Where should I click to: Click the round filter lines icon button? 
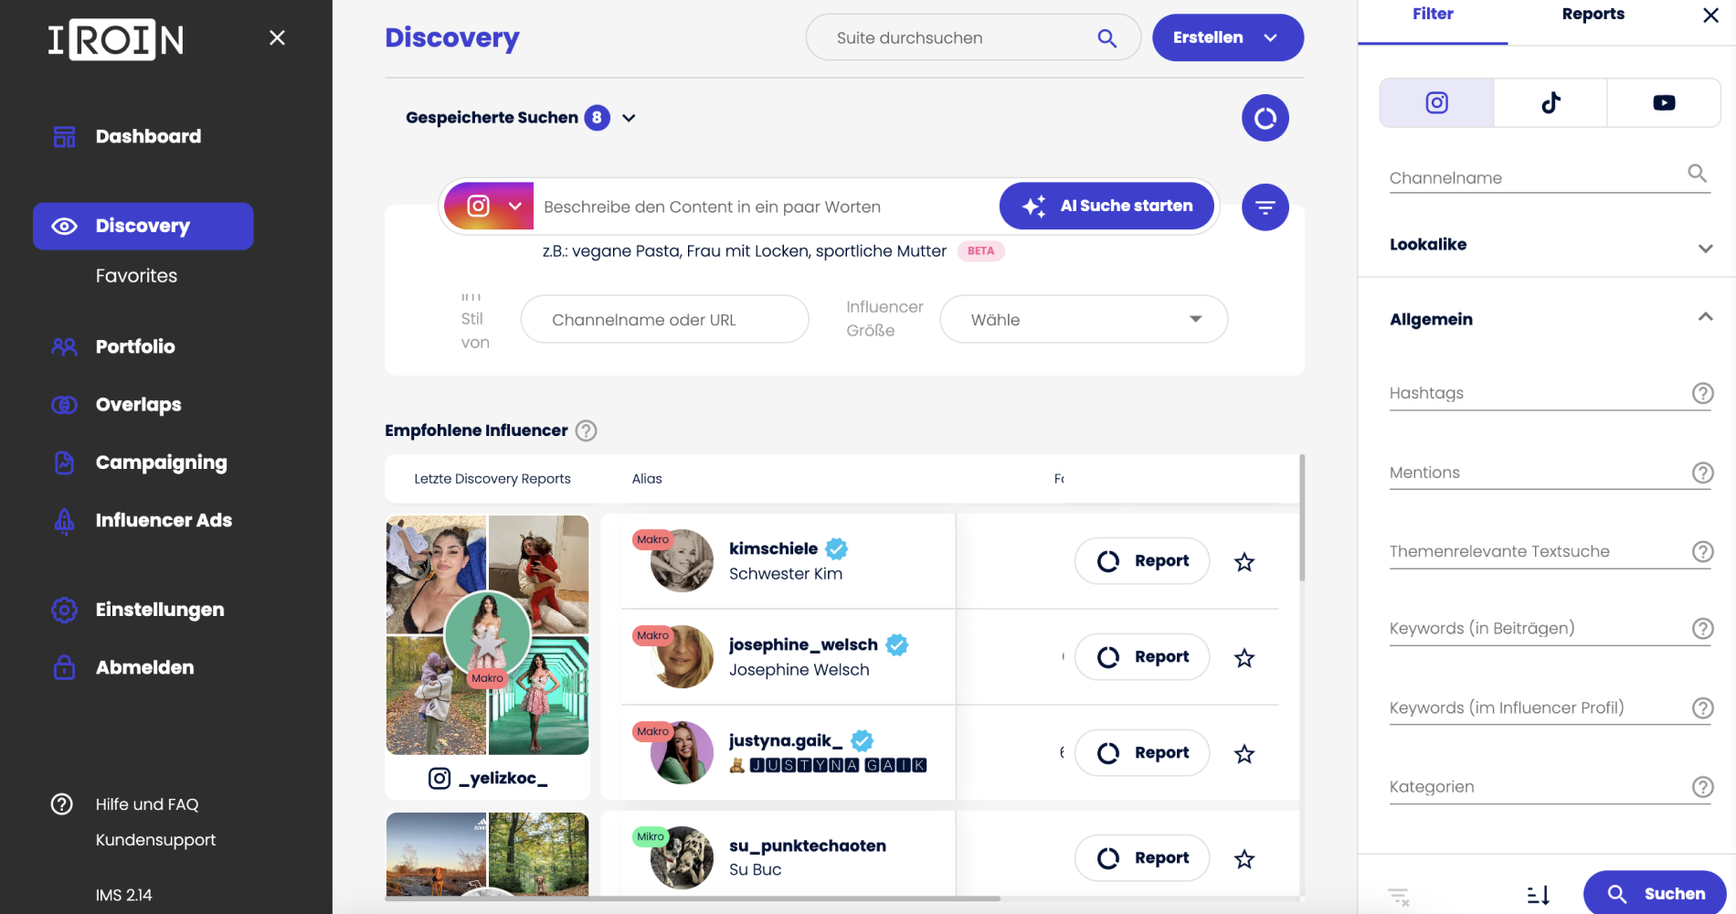point(1265,207)
